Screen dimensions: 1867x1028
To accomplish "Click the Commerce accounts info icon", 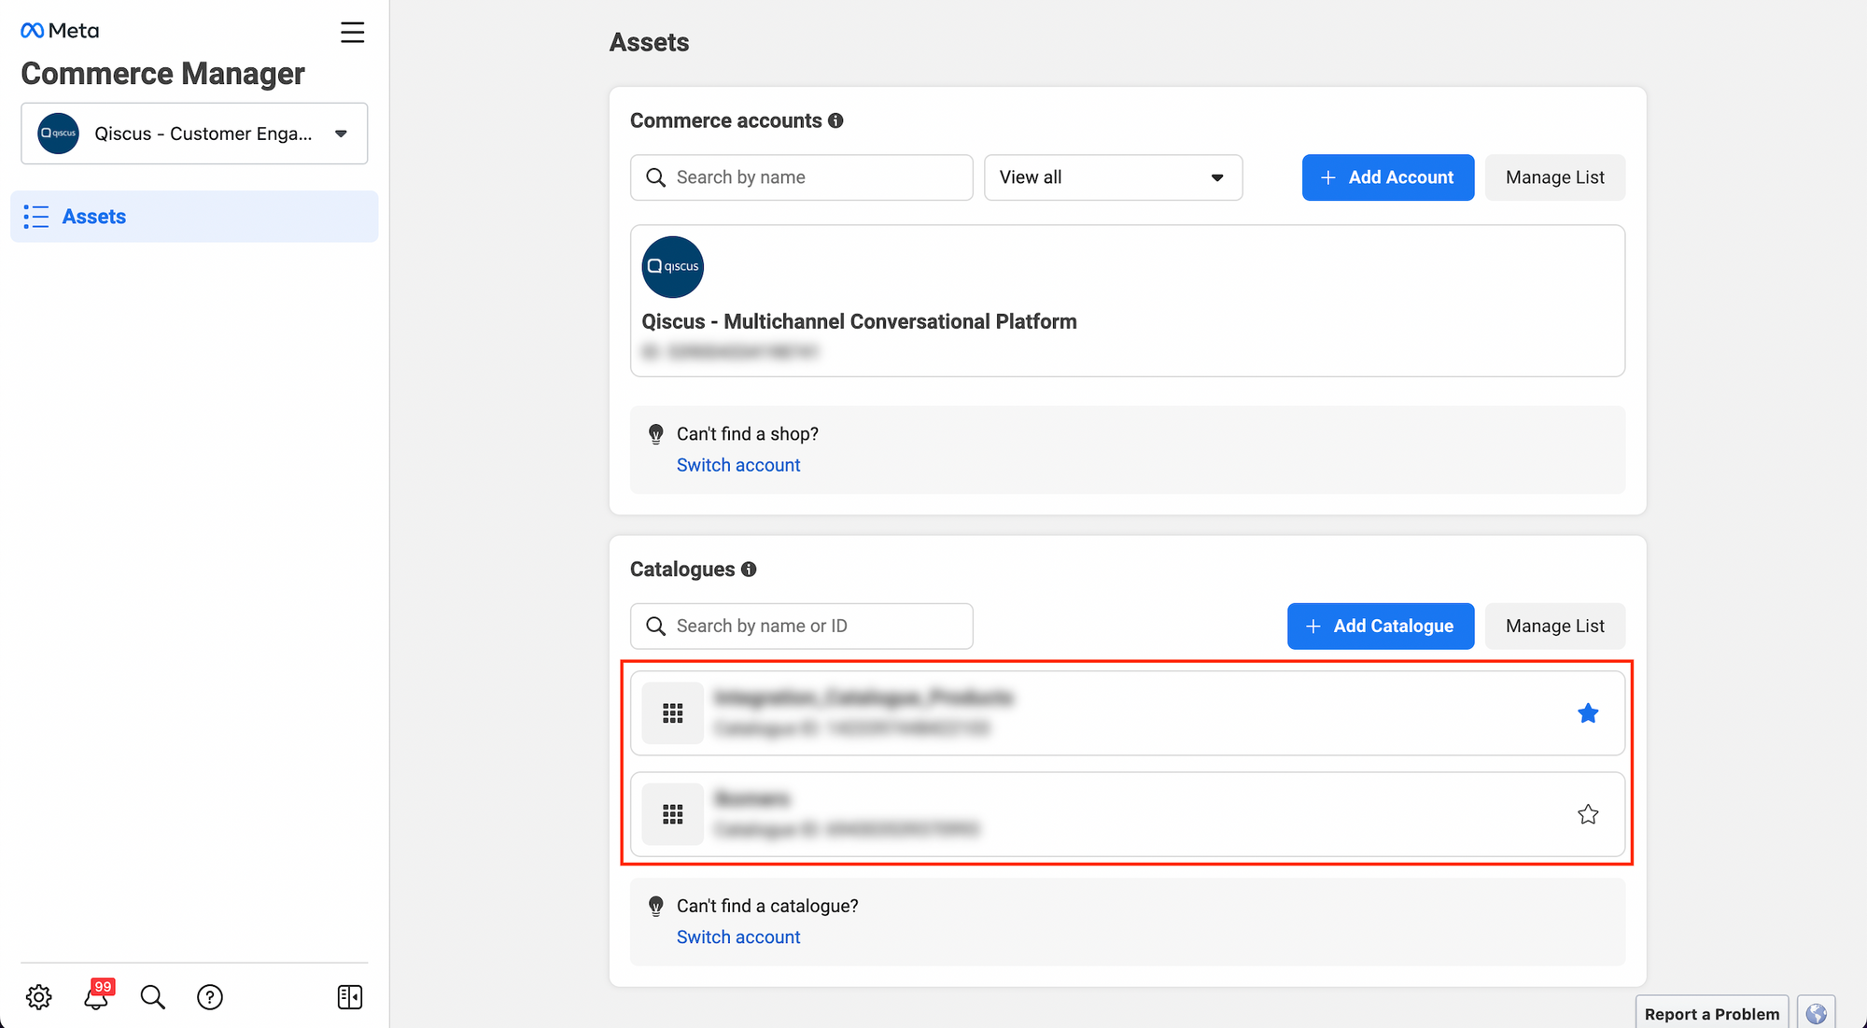I will 835,120.
